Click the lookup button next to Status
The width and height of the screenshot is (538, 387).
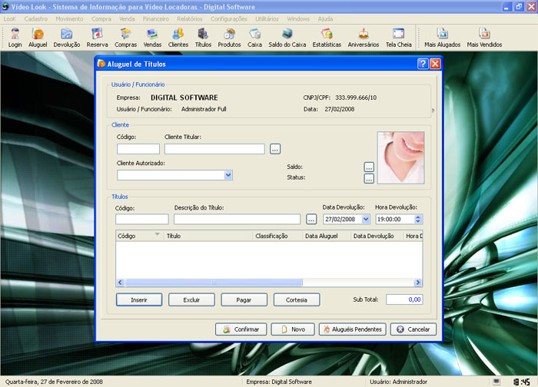point(369,179)
